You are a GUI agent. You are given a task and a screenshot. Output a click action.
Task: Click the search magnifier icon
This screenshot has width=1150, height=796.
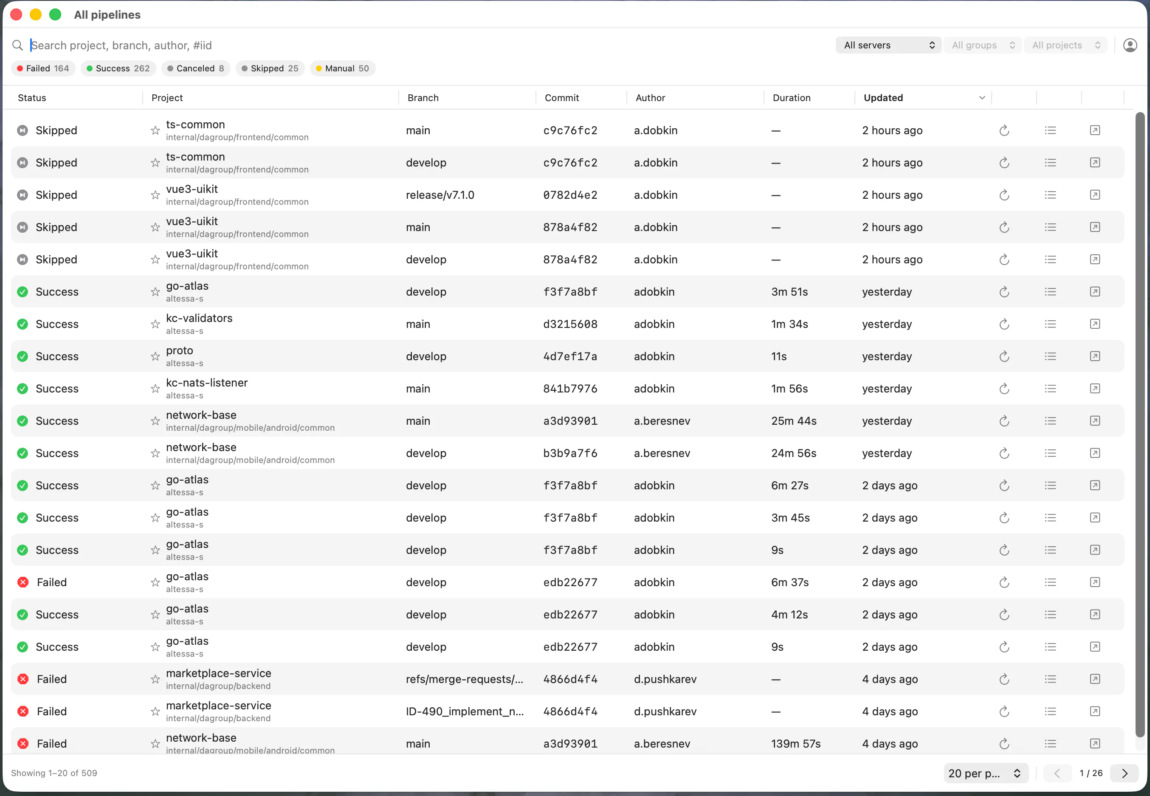coord(17,45)
